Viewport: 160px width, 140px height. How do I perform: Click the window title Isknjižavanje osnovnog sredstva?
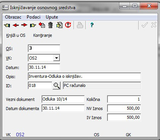pos(43,8)
